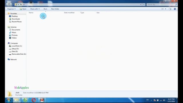Expand the Share with dropdown
Image resolution: width=183 pixels, height=103 pixels.
click(35, 9)
